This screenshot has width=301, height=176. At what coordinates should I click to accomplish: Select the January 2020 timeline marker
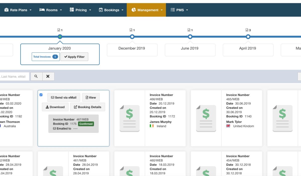tap(60, 37)
